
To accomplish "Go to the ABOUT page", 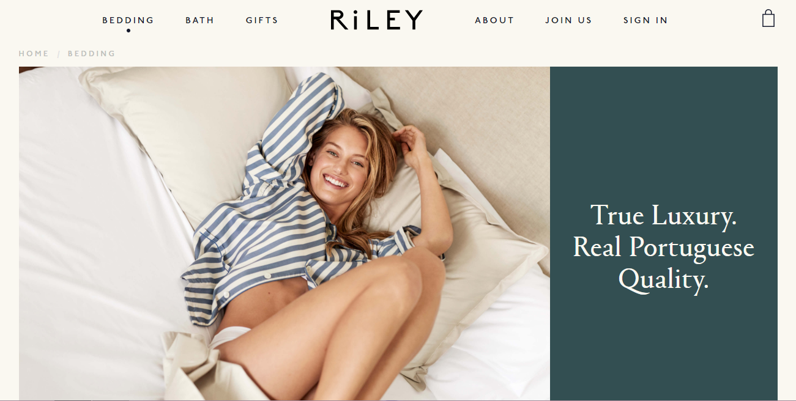I will [494, 20].
